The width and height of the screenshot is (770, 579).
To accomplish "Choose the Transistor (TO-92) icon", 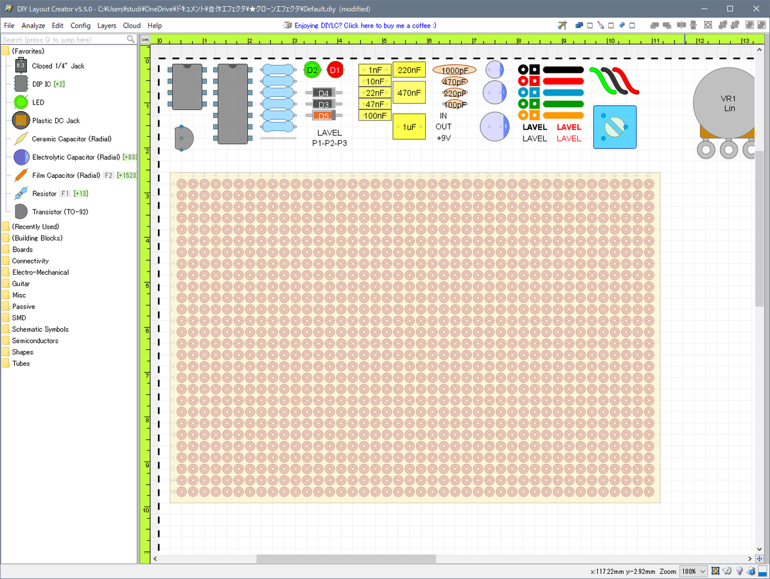I will click(x=21, y=211).
